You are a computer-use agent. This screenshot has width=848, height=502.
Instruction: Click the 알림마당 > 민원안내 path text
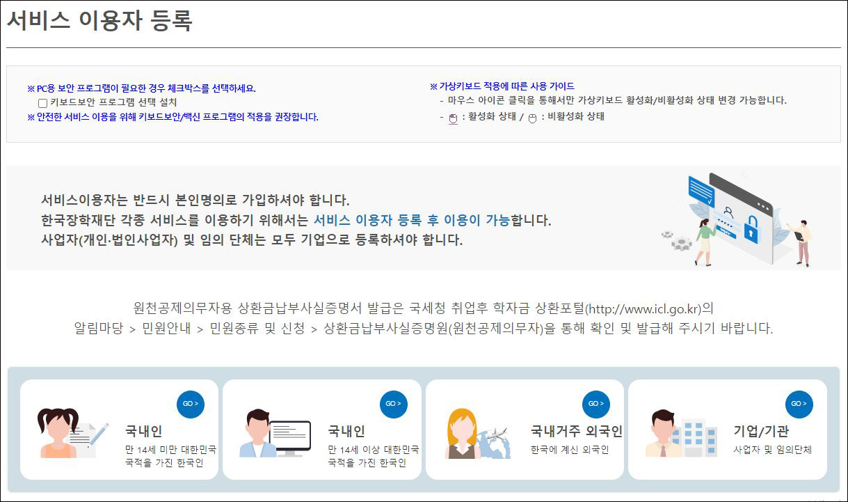[x=424, y=329]
